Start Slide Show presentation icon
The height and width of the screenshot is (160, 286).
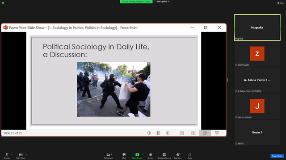[x=217, y=133]
